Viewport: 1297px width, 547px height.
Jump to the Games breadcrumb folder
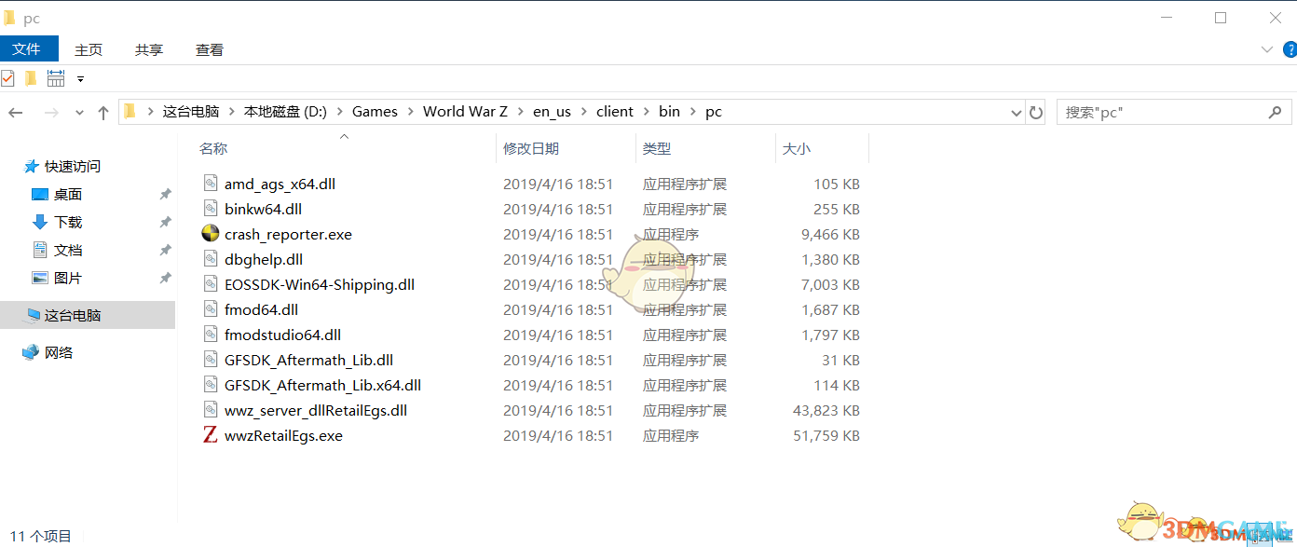375,112
